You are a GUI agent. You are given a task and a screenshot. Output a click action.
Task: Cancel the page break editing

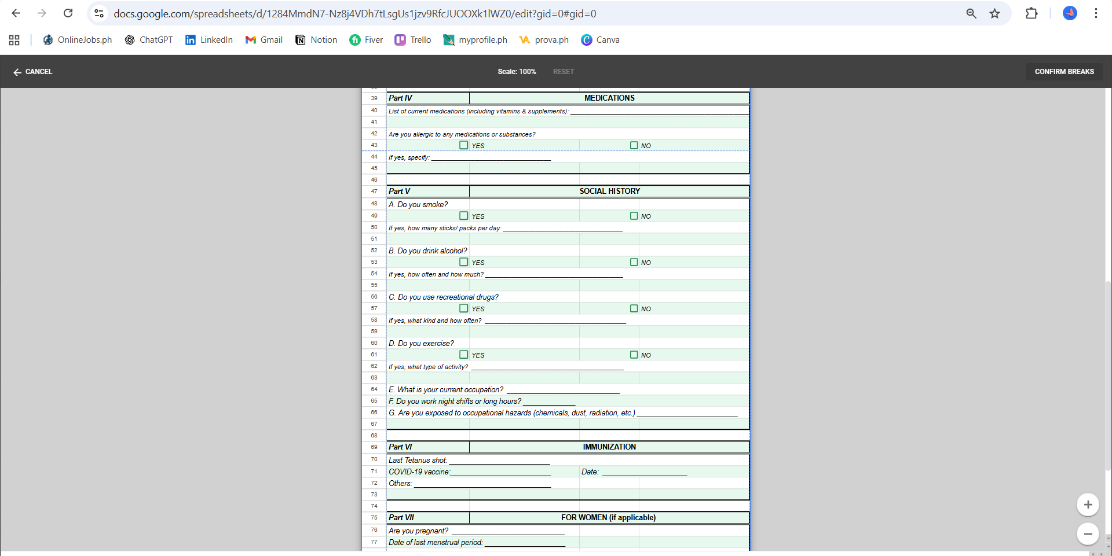(33, 72)
